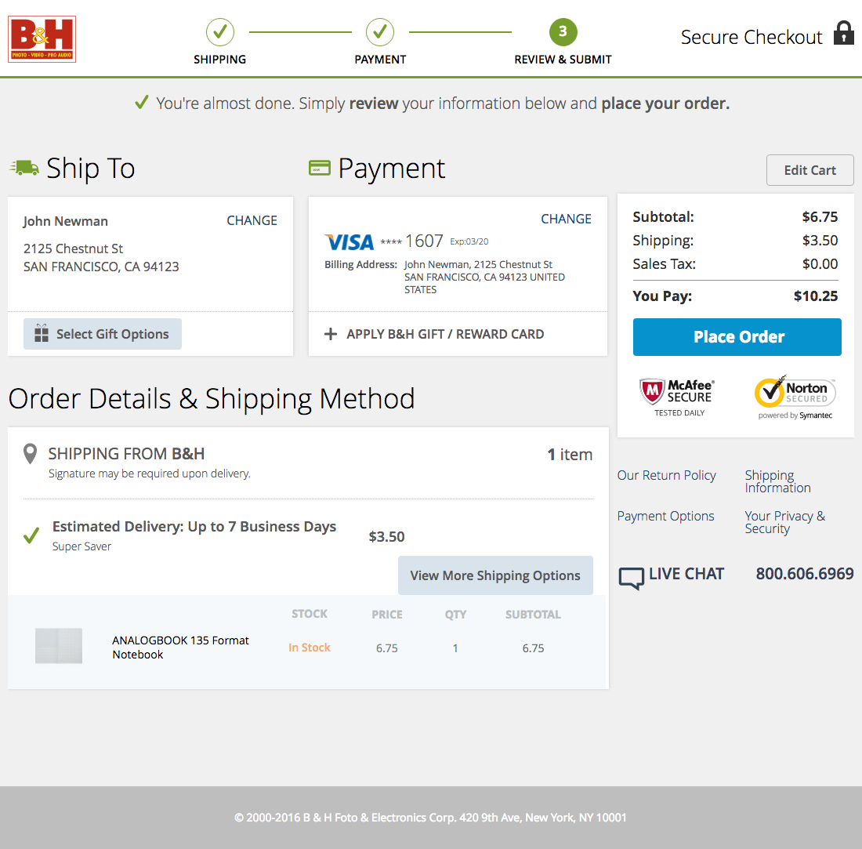
Task: Click CHANGE in the Ship To section
Action: [x=252, y=220]
